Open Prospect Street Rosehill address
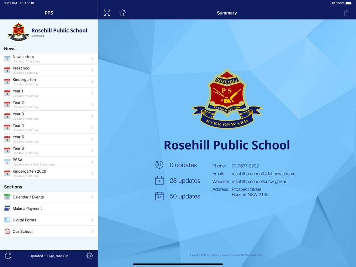This screenshot has height=267, width=356. (x=250, y=192)
